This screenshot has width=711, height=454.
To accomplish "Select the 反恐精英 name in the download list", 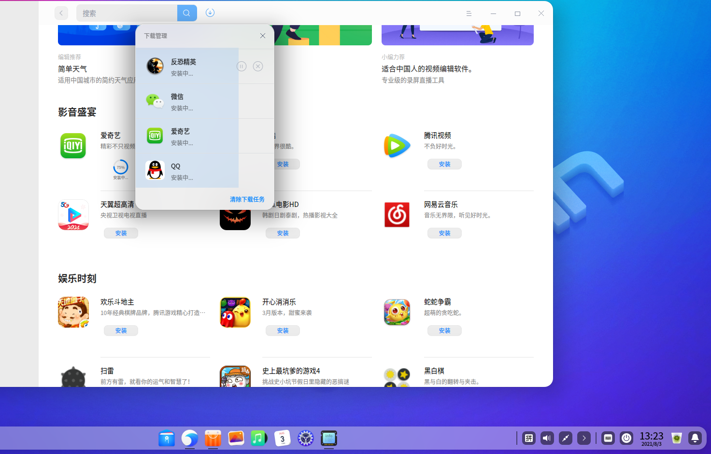I will pyautogui.click(x=184, y=62).
